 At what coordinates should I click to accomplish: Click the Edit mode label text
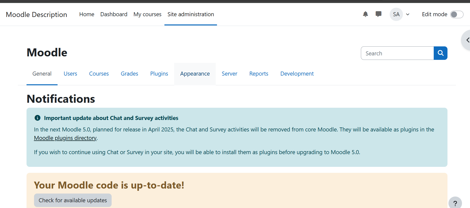[x=434, y=14]
